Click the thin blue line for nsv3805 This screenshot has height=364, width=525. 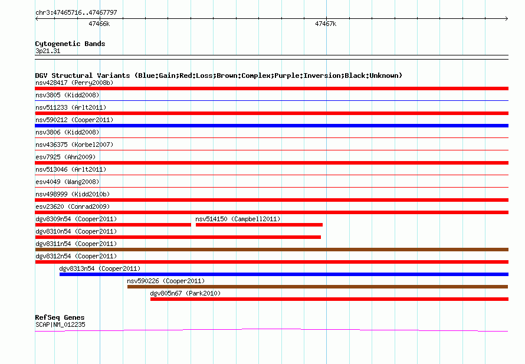271,100
